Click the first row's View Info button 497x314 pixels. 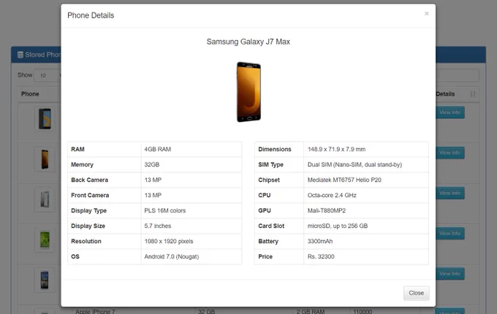(x=449, y=112)
